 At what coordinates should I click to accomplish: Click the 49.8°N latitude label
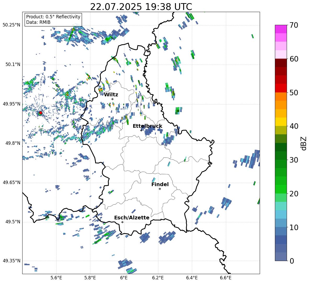pos(13,143)
